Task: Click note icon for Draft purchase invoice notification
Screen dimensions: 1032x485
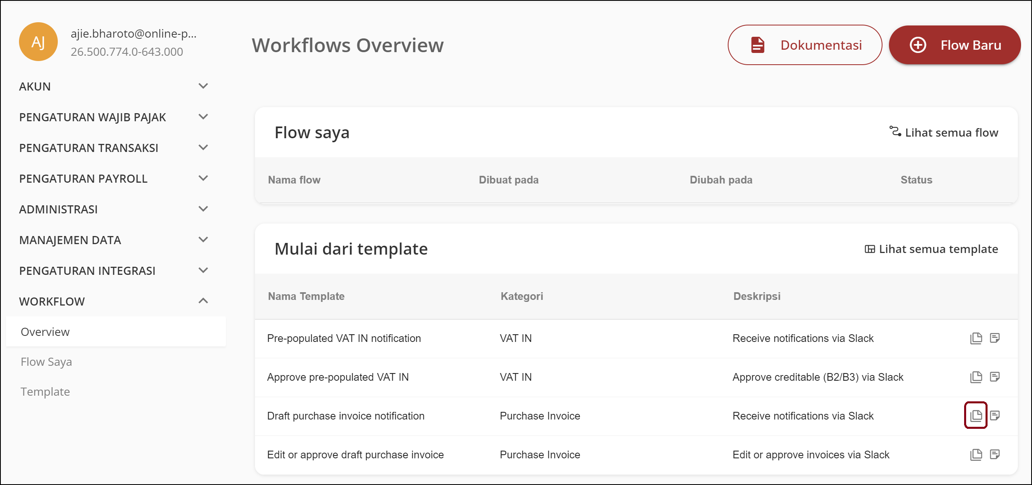Action: click(995, 415)
